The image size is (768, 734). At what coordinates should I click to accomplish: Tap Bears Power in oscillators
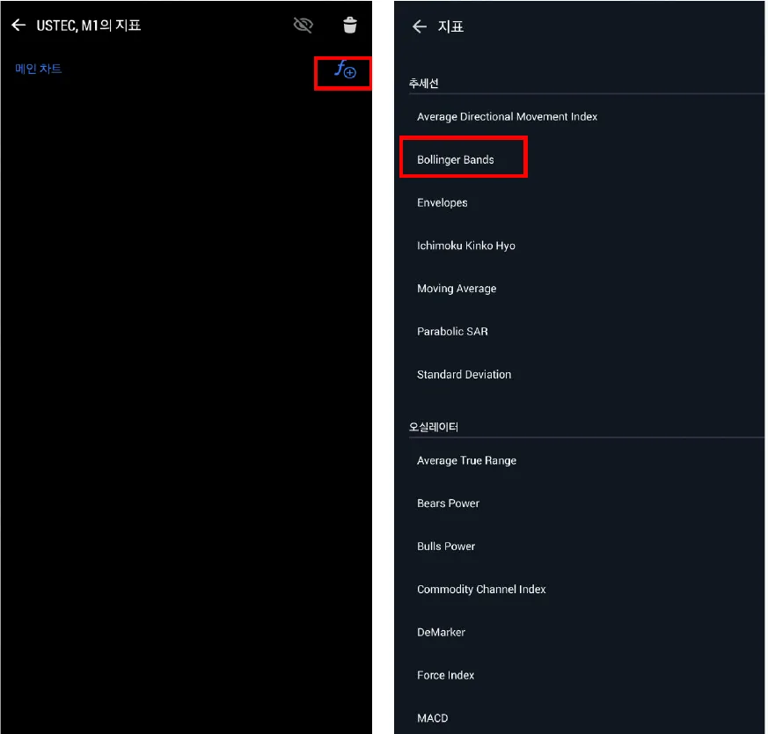(x=448, y=503)
